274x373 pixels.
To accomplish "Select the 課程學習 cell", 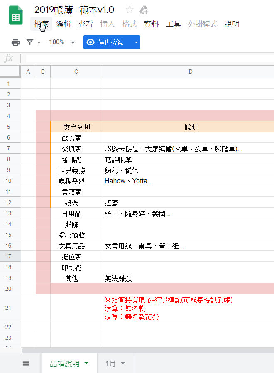I will [76, 181].
